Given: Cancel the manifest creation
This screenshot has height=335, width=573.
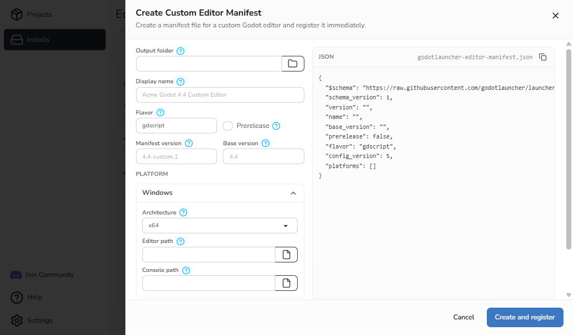Looking at the screenshot, I should pyautogui.click(x=464, y=317).
